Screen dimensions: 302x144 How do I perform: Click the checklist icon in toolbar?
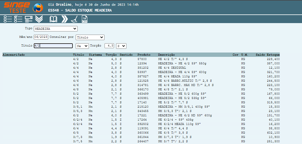pos(18,19)
